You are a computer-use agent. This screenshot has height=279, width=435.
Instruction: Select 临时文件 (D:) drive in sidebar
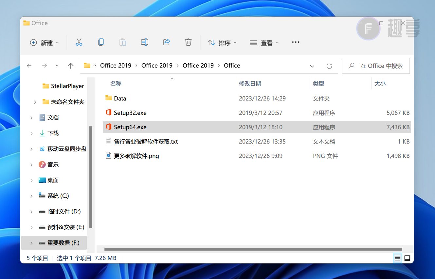pyautogui.click(x=64, y=211)
